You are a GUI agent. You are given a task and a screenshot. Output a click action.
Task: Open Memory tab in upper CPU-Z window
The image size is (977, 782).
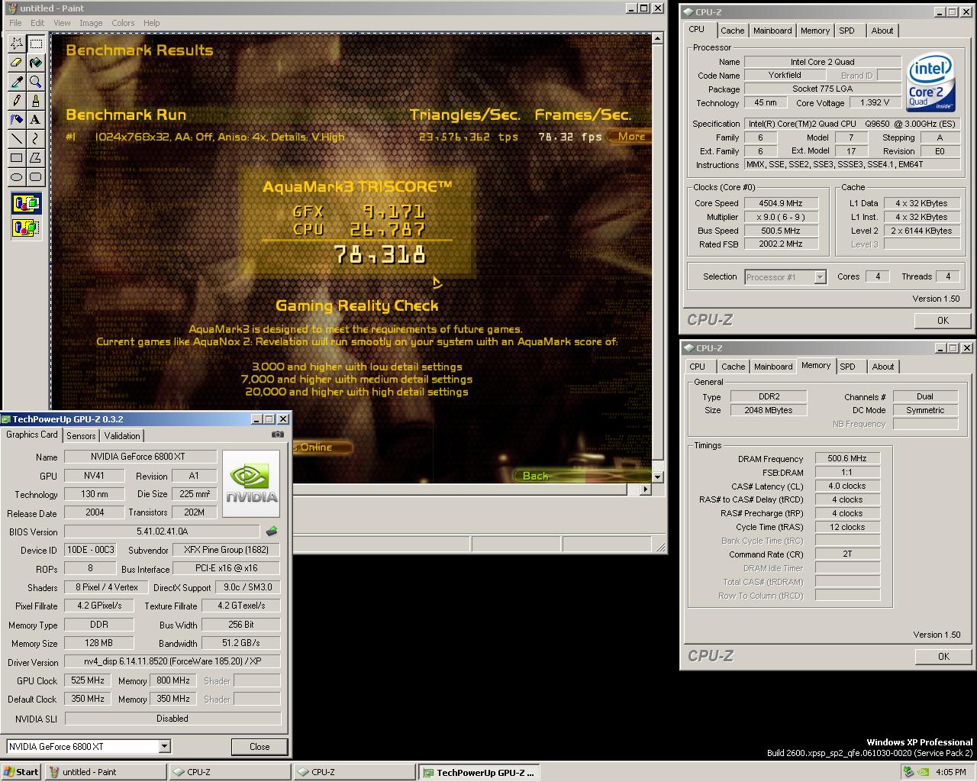(815, 31)
